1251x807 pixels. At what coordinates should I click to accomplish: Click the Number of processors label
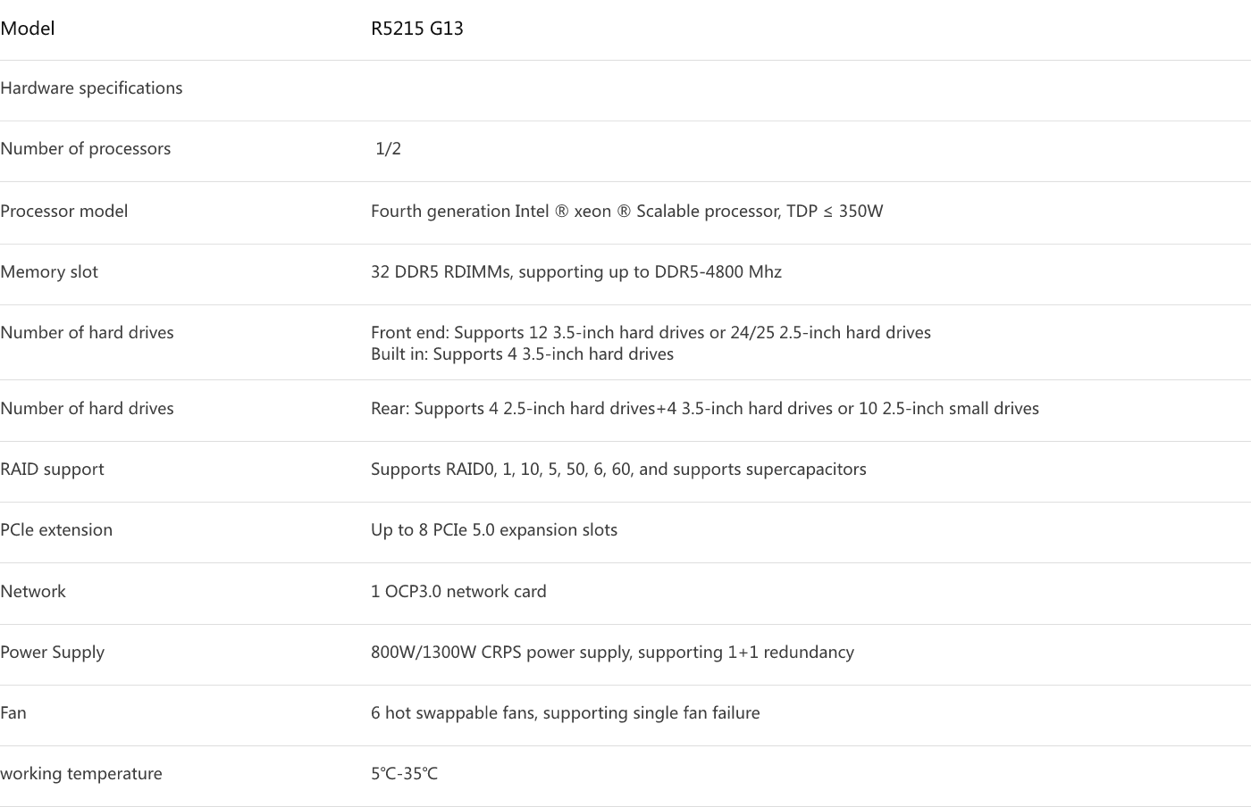(85, 149)
